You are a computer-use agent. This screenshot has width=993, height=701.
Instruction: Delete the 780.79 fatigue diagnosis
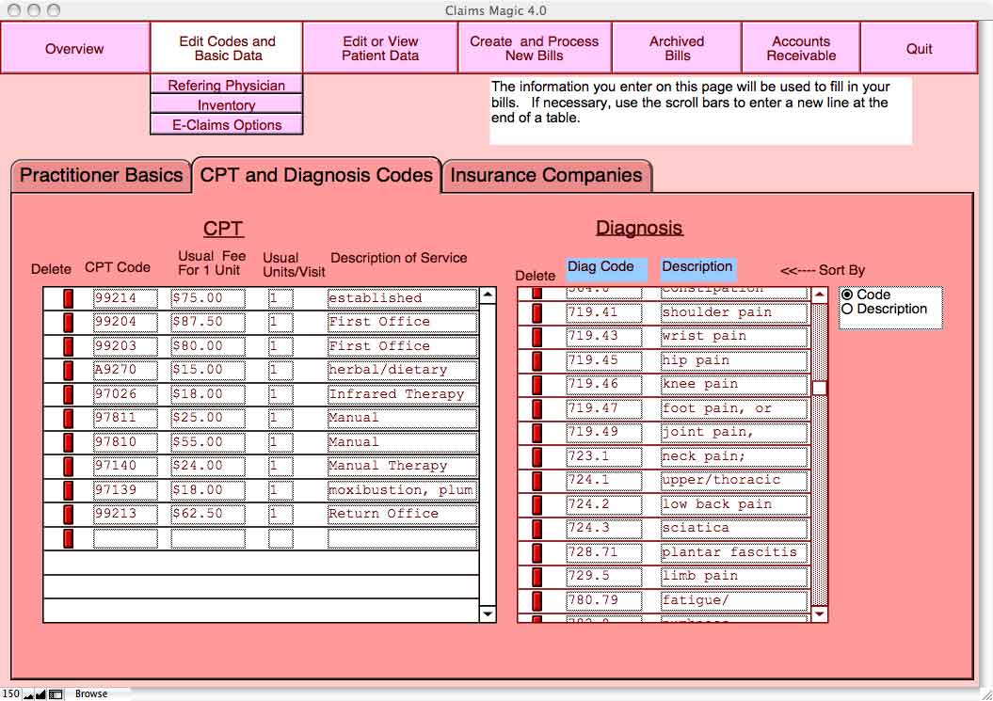coord(537,601)
